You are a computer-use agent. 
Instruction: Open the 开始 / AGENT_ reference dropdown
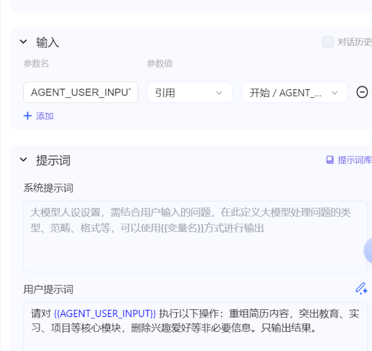(294, 92)
